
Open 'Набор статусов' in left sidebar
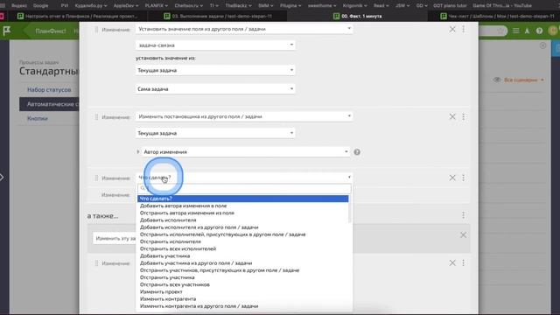coord(49,89)
